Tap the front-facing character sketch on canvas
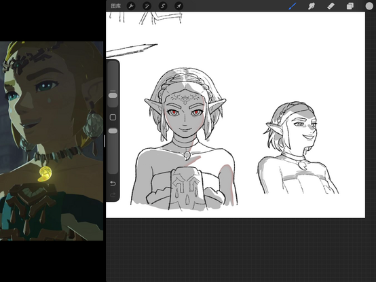The height and width of the screenshot is (282, 376). pos(185,139)
